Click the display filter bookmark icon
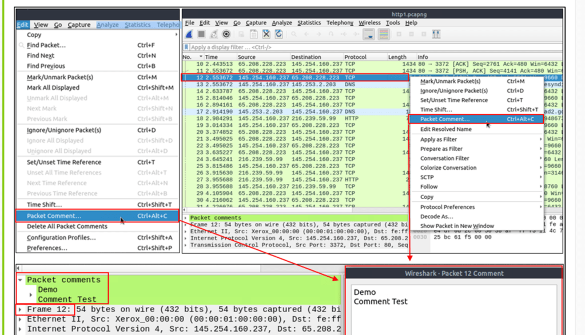Image resolution: width=585 pixels, height=335 pixels. tap(186, 47)
